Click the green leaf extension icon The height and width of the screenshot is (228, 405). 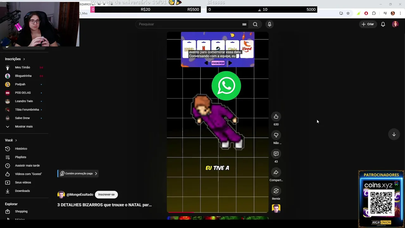358,13
